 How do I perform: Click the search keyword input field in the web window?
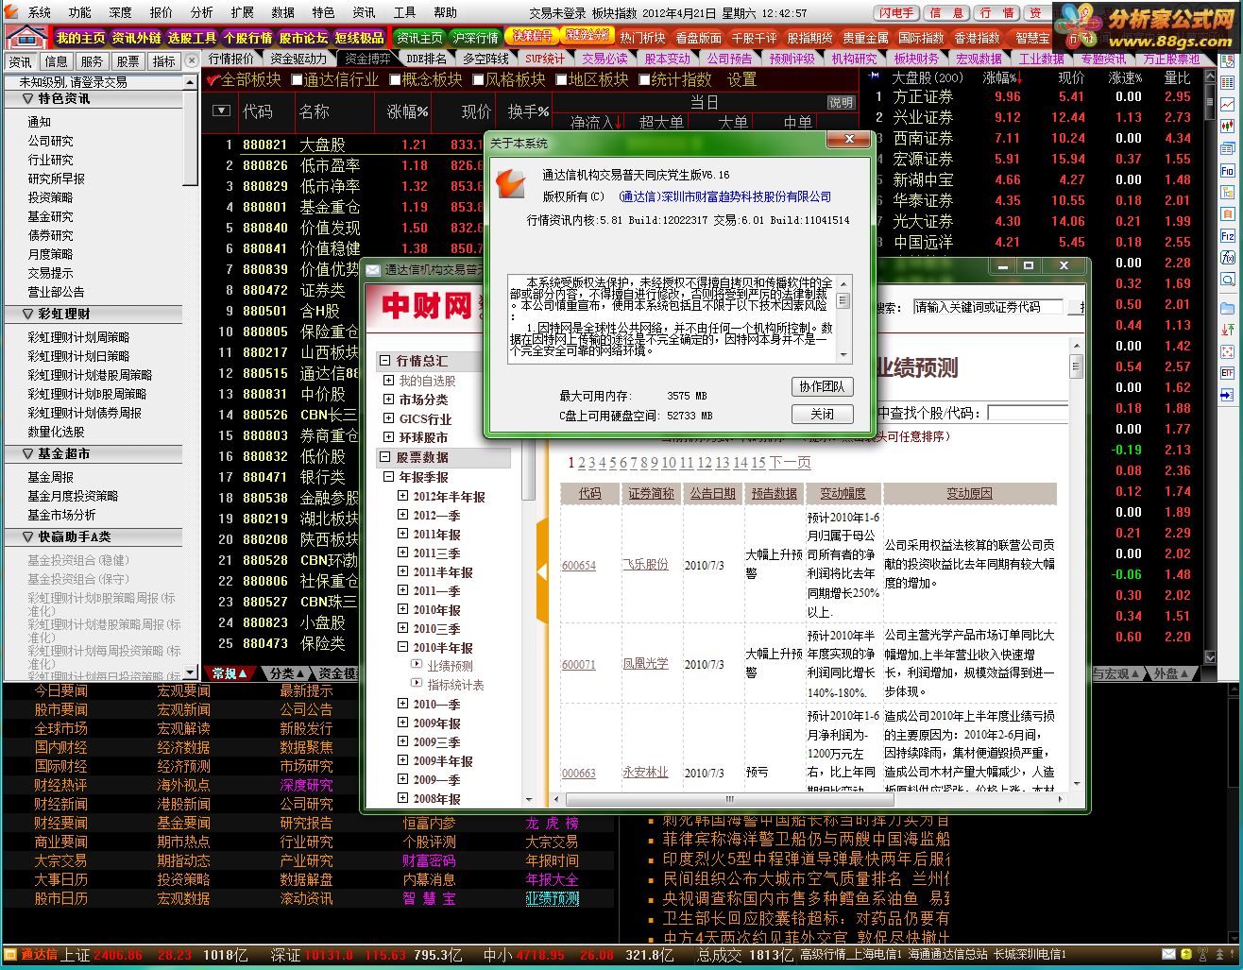point(989,307)
